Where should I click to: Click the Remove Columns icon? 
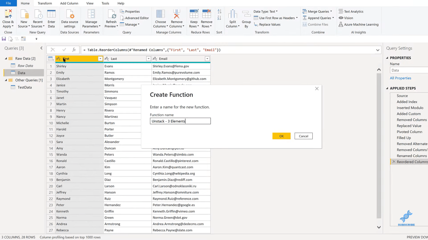coord(177,14)
